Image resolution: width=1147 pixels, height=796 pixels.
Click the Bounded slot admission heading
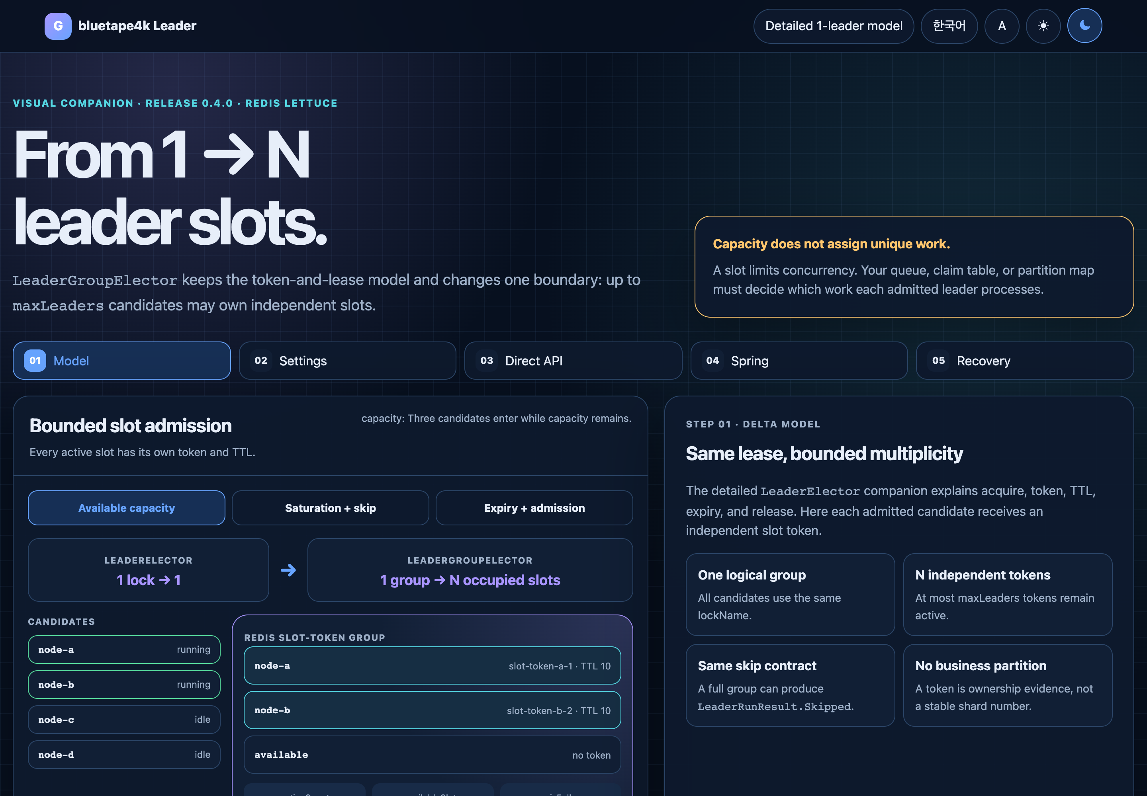[x=130, y=425]
